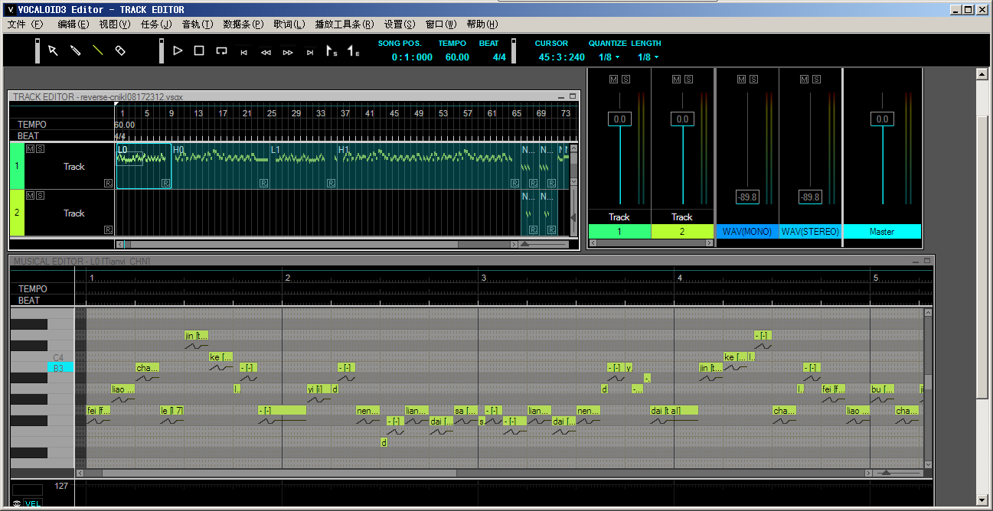The height and width of the screenshot is (511, 993).
Task: Mute Track 2 in the track editor
Action: (x=30, y=196)
